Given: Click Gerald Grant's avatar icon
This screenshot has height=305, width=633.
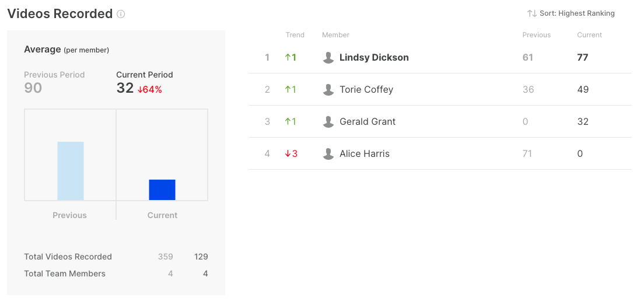Looking at the screenshot, I should [328, 122].
